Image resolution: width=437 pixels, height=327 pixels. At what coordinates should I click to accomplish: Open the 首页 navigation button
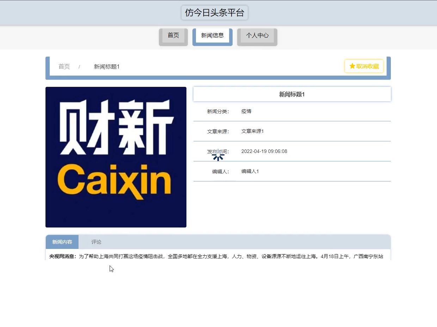click(173, 35)
